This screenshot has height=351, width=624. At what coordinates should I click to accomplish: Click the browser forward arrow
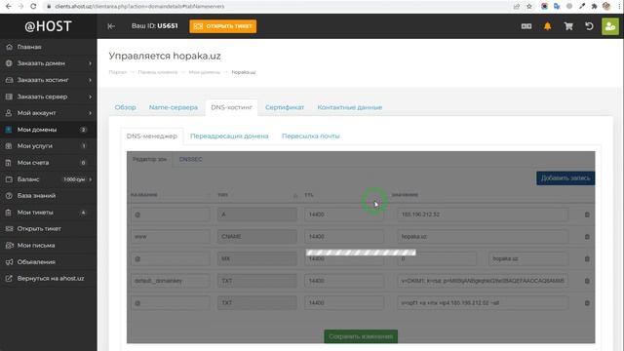20,7
